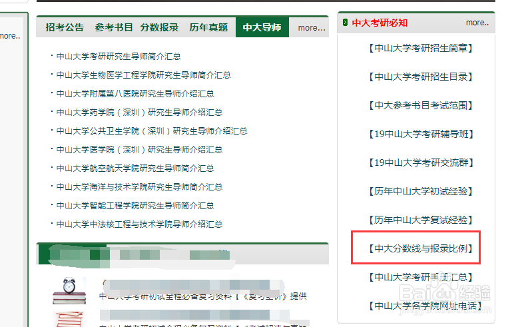This screenshot has width=520, height=327.
Task: Open 【中大参考书目考试范围】 link
Action: click(x=421, y=105)
